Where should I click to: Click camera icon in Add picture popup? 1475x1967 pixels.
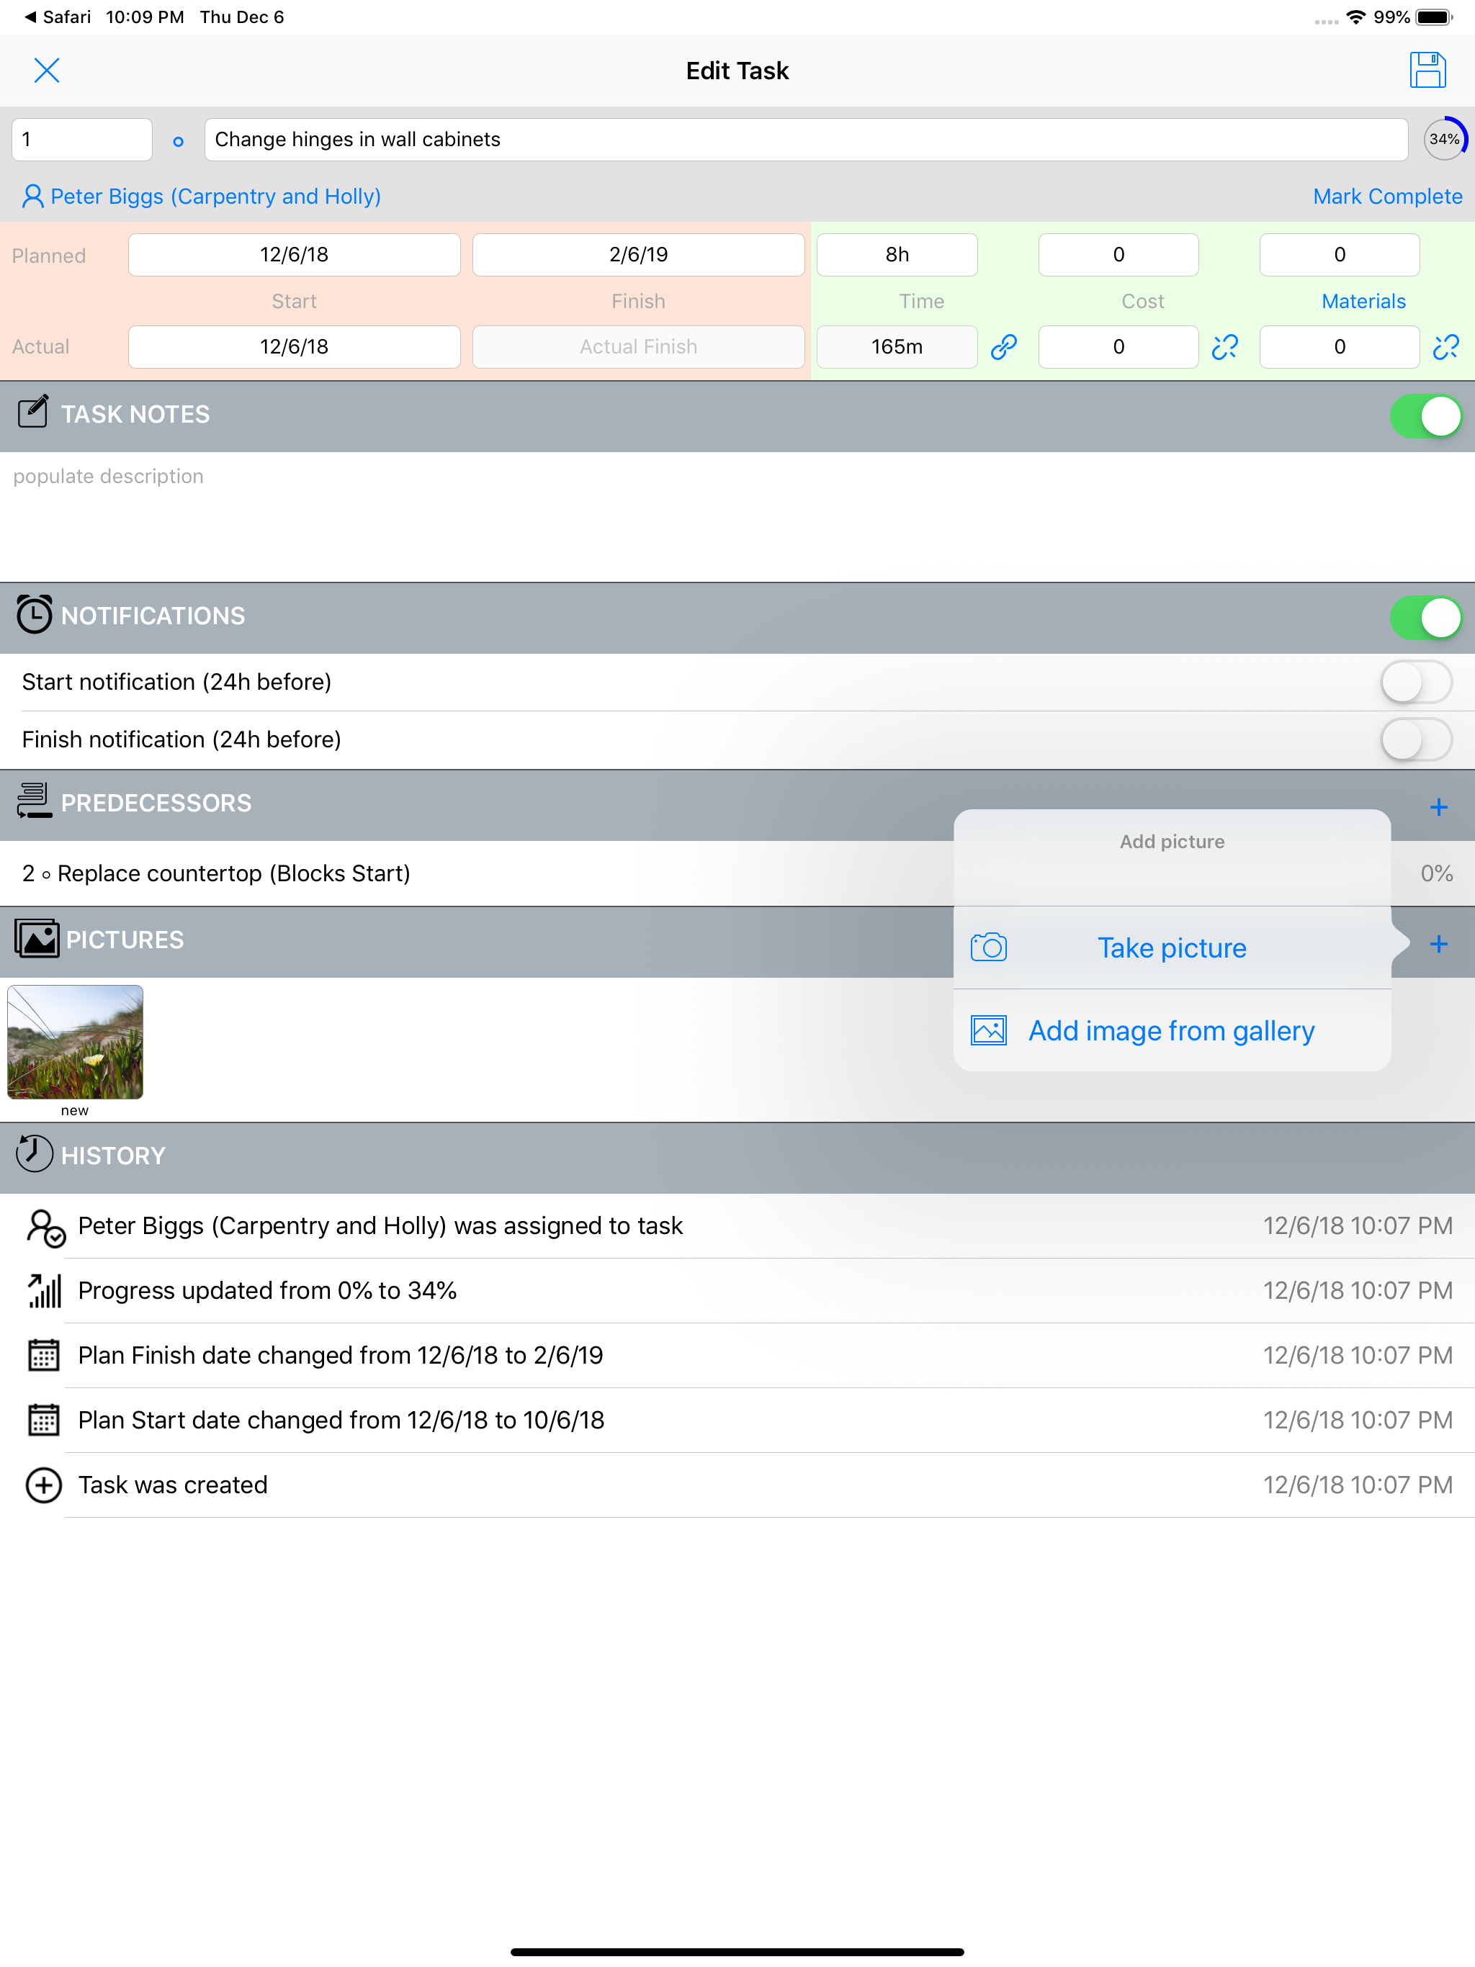(x=988, y=948)
